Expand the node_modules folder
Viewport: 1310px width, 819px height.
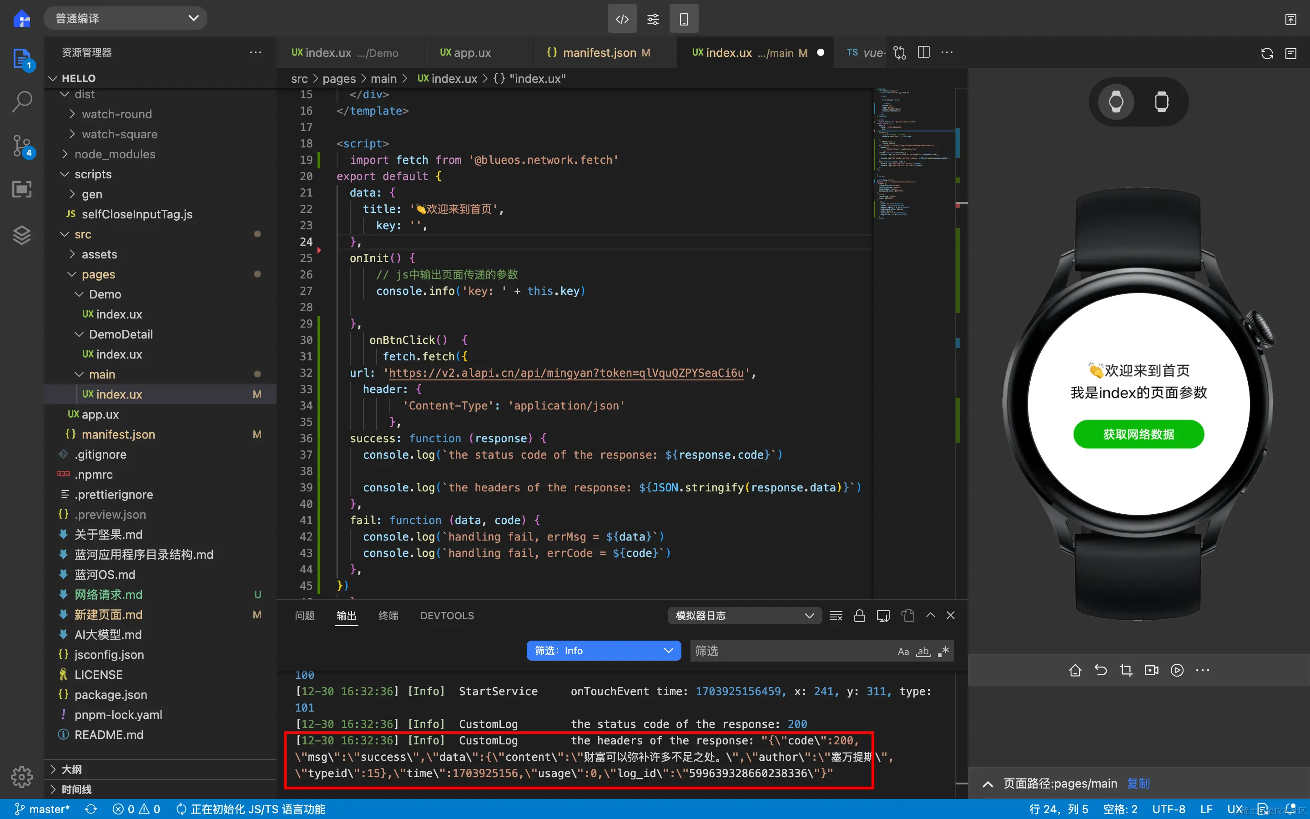114,154
